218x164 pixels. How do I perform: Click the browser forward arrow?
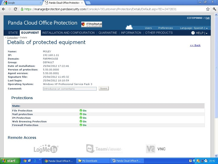[x=10, y=9]
